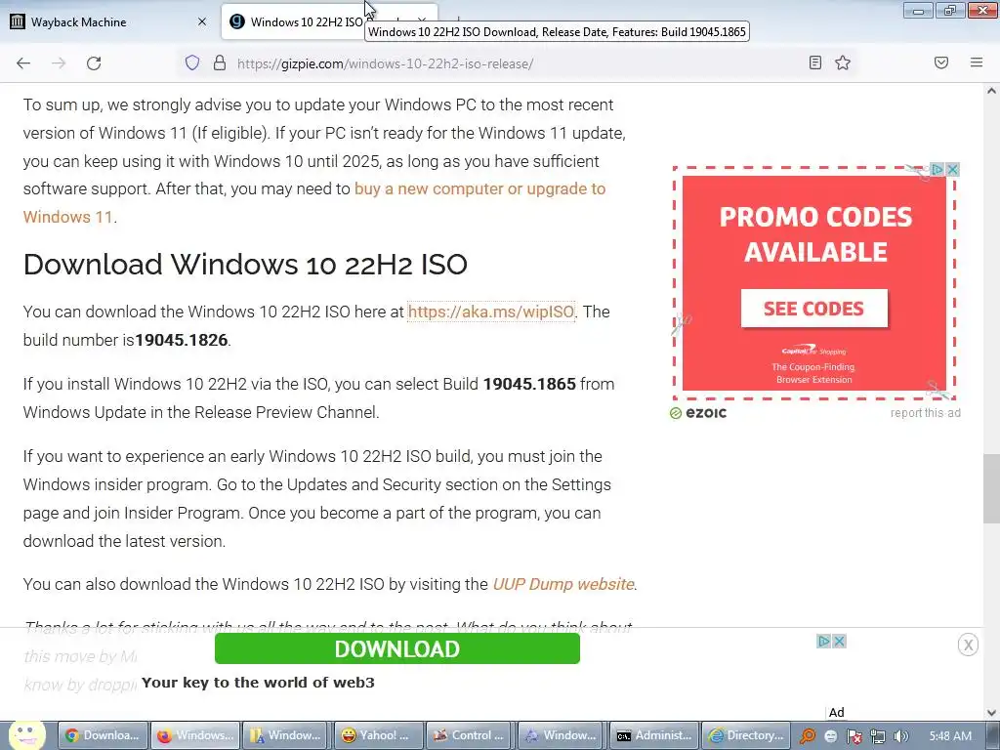1000x750 pixels.
Task: Open the https://aka.ms/wipISO link
Action: [491, 312]
